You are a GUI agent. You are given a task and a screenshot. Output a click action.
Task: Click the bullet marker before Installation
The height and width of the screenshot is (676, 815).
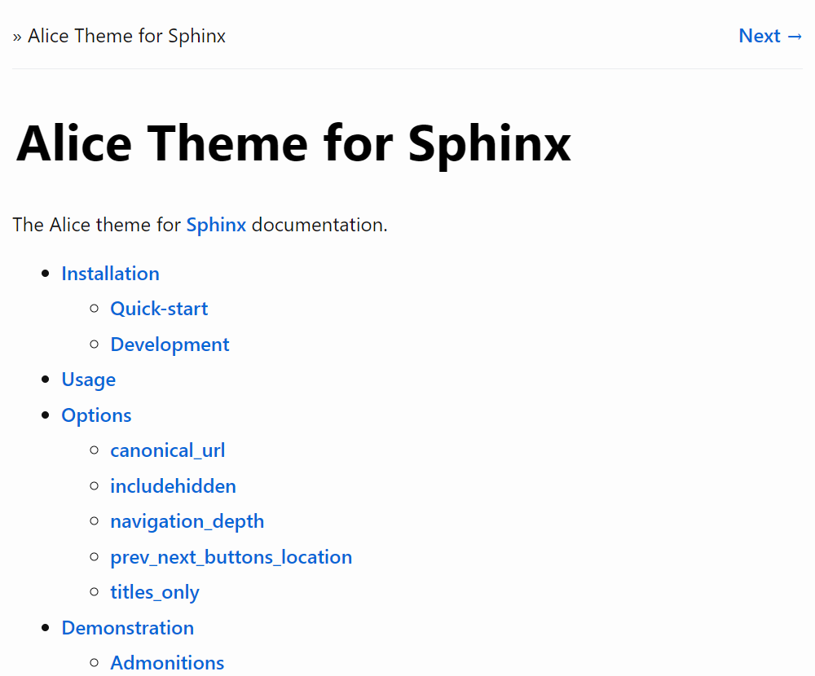(x=45, y=274)
